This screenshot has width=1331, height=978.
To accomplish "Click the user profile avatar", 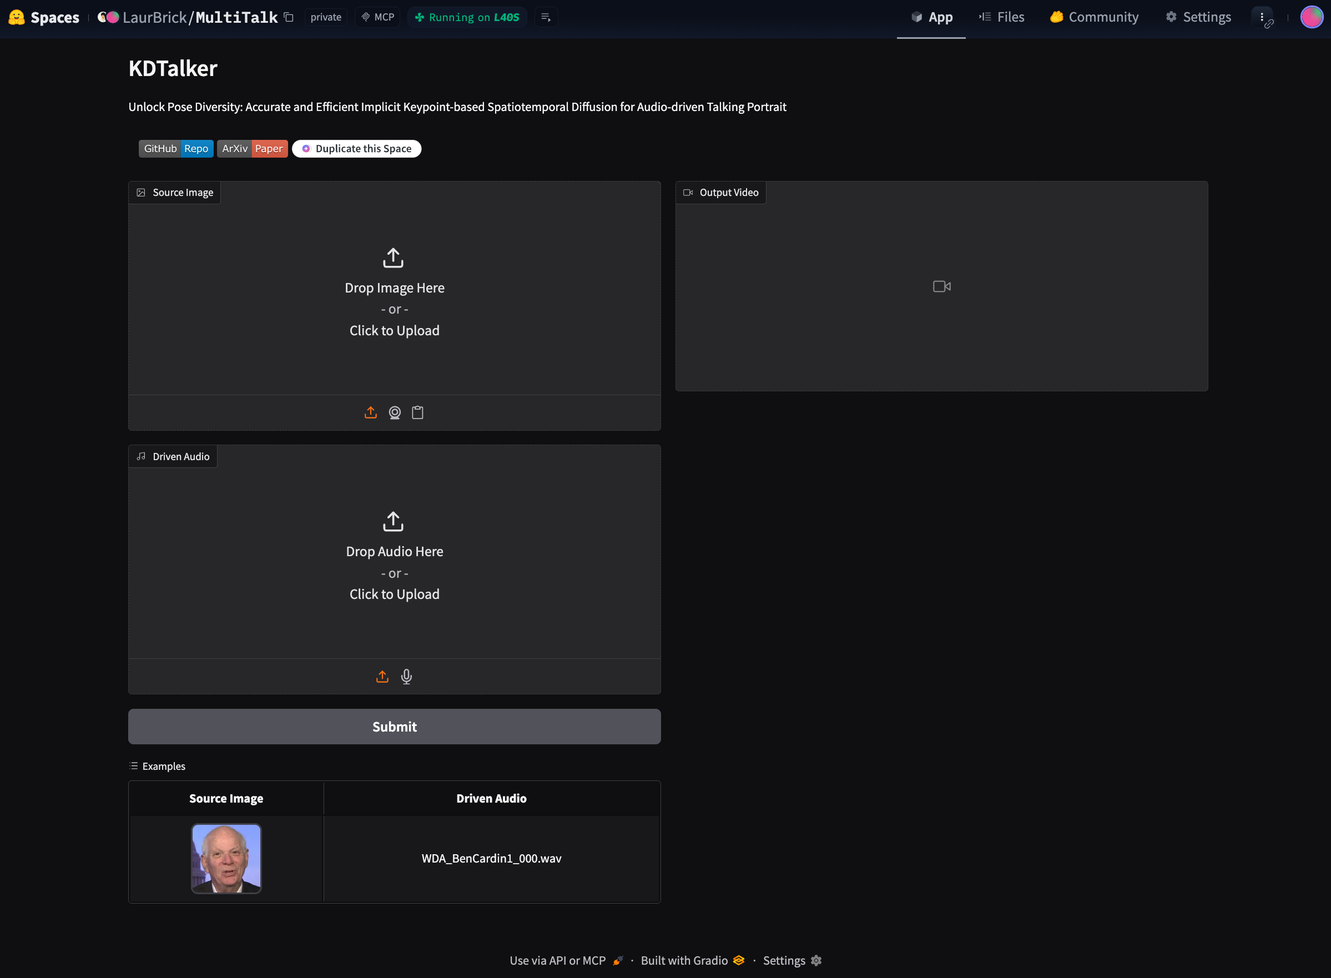I will (1312, 17).
